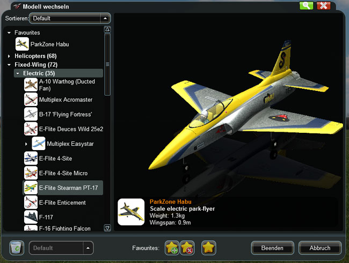This screenshot has height=263, width=349.
Task: Select A-10 Warthog (Ducted Fan)
Action: 67,85
